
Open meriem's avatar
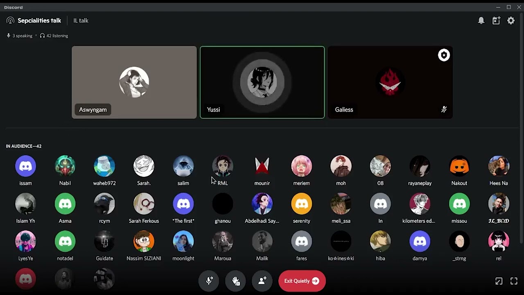pos(302,166)
